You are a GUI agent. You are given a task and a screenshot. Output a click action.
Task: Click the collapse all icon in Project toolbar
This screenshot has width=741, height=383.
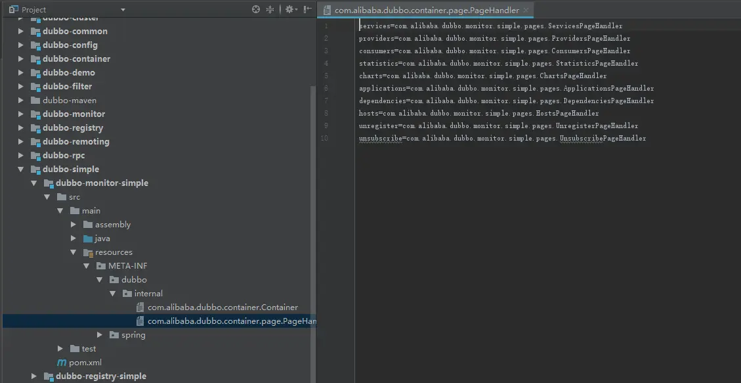(x=270, y=9)
